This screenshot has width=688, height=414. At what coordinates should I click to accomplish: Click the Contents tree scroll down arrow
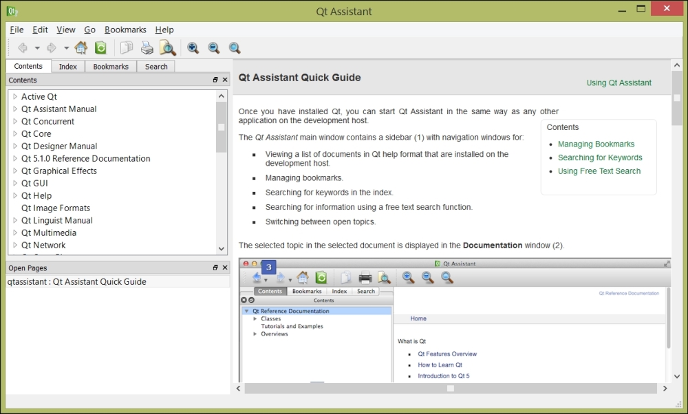pos(221,249)
